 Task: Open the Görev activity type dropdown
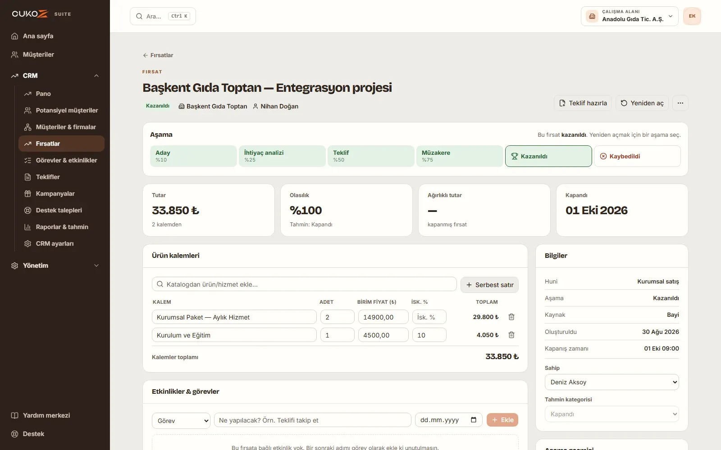coord(181,421)
